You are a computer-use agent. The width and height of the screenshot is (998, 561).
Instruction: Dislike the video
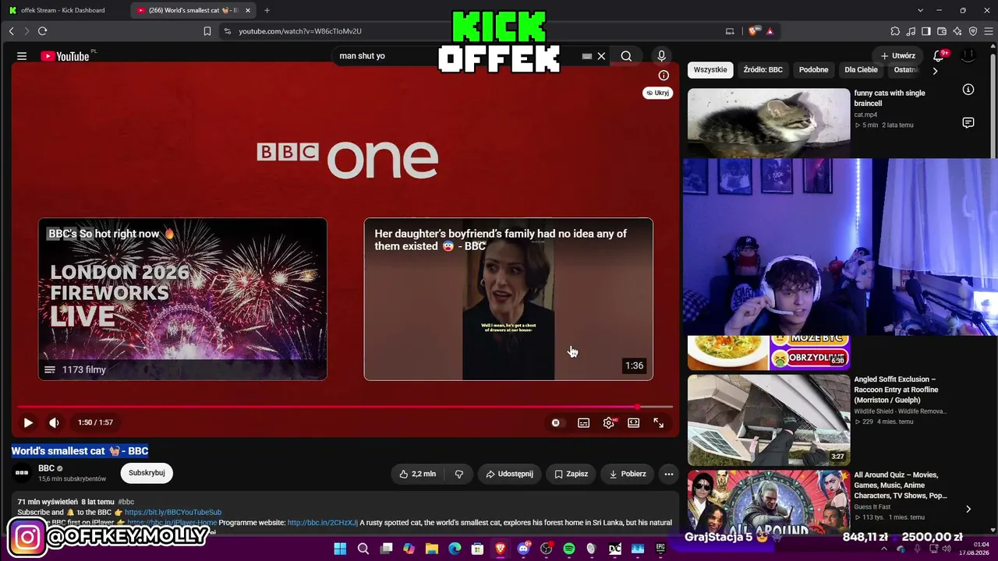click(459, 474)
